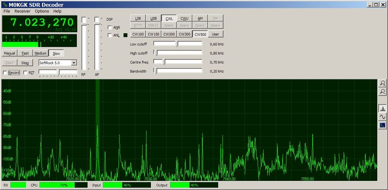
Task: Click the 0,70 kHz centre freq value
Action: [x=216, y=62]
